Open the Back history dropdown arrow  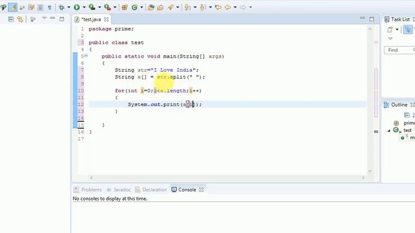tap(235, 7)
